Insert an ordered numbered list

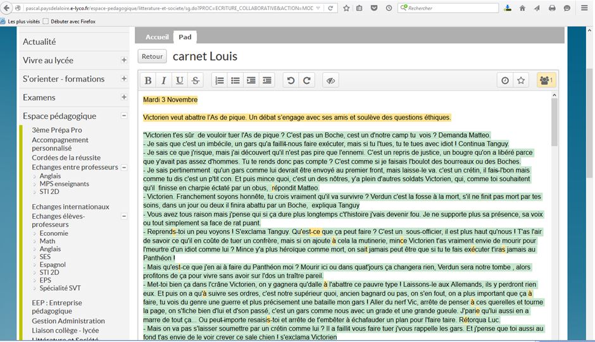pos(219,80)
